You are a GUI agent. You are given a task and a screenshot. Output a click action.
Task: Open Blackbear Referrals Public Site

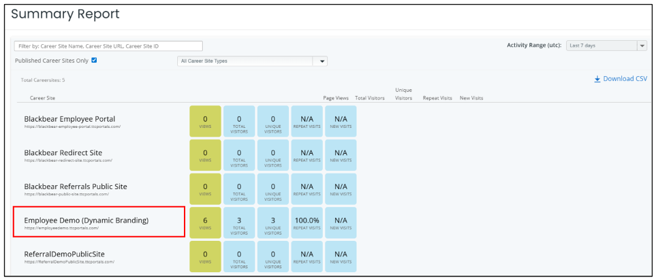pyautogui.click(x=75, y=186)
